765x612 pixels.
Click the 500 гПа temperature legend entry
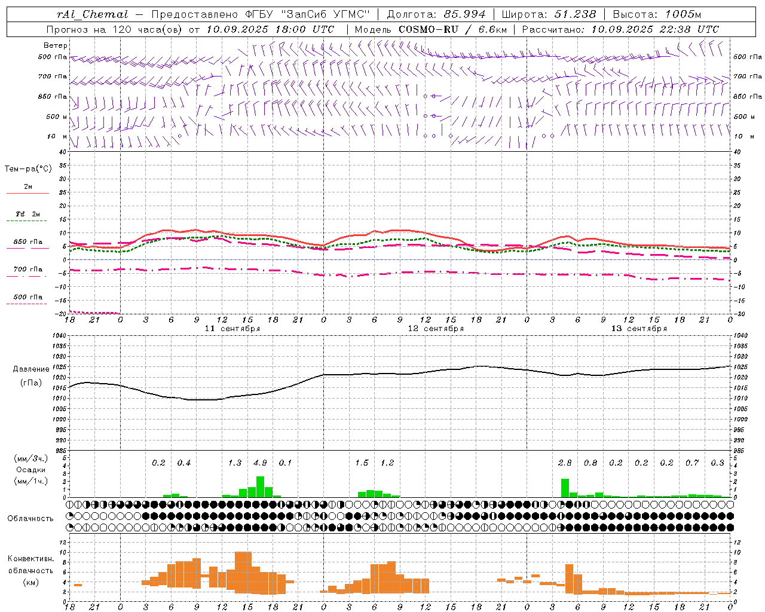point(27,297)
